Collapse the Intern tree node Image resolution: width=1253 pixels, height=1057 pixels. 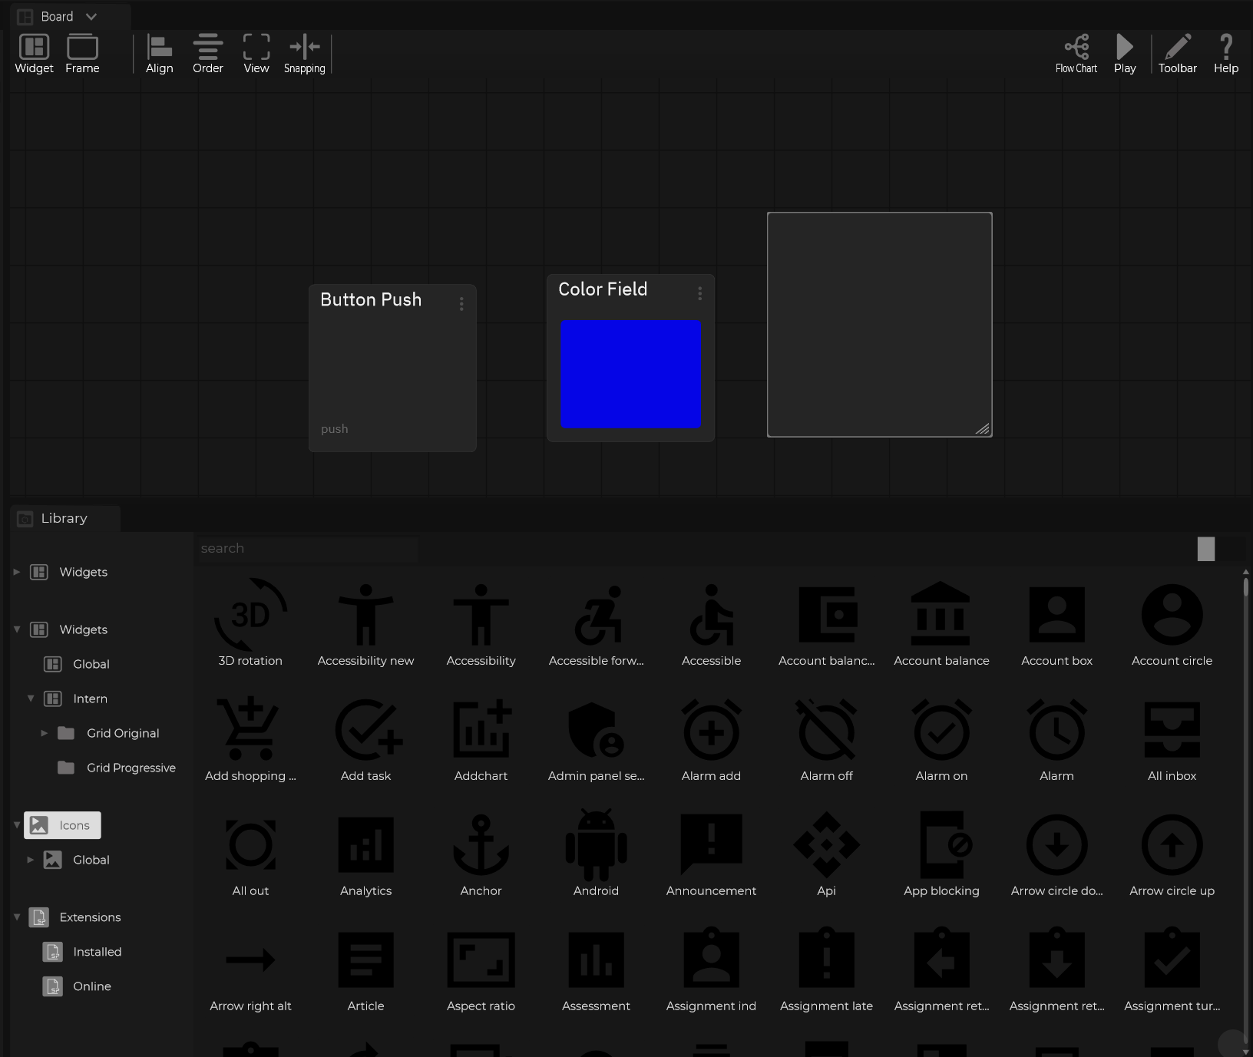pyautogui.click(x=31, y=699)
